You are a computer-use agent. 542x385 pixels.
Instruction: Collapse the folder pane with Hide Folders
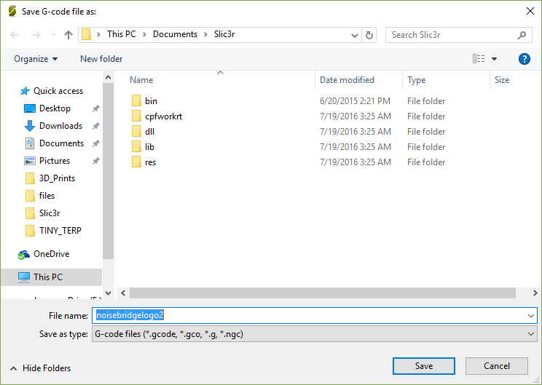coord(41,368)
